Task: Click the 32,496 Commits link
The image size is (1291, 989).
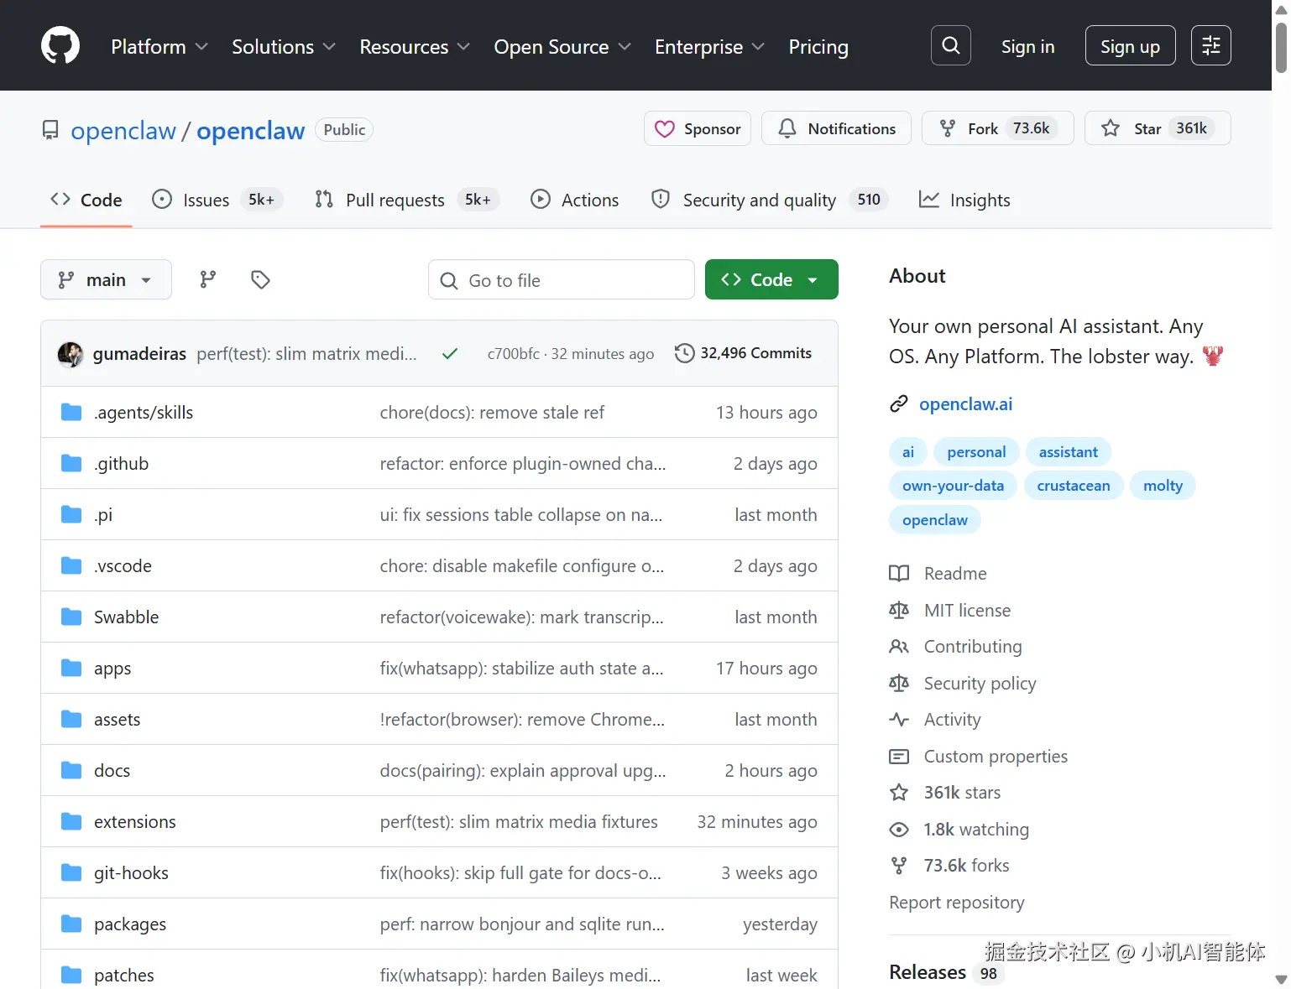Action: (x=744, y=353)
